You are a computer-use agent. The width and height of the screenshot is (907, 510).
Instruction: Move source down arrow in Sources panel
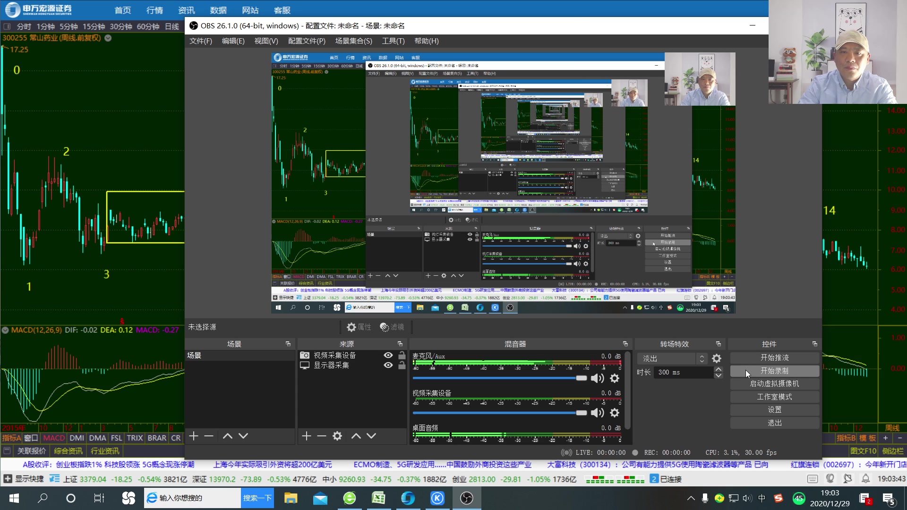(371, 436)
